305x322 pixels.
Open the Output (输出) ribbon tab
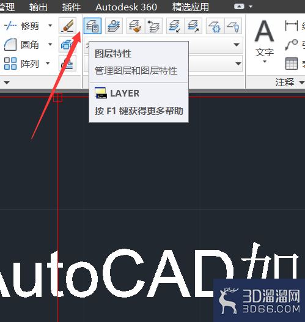(x=39, y=7)
